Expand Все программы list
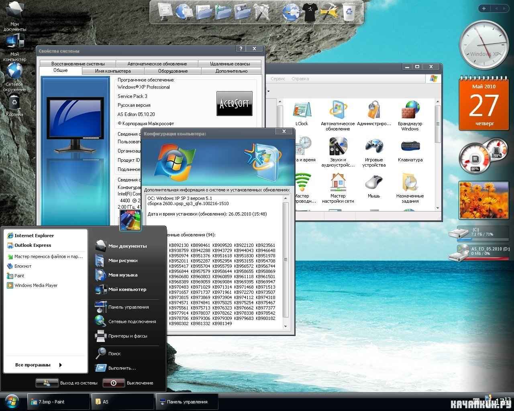 [39, 365]
